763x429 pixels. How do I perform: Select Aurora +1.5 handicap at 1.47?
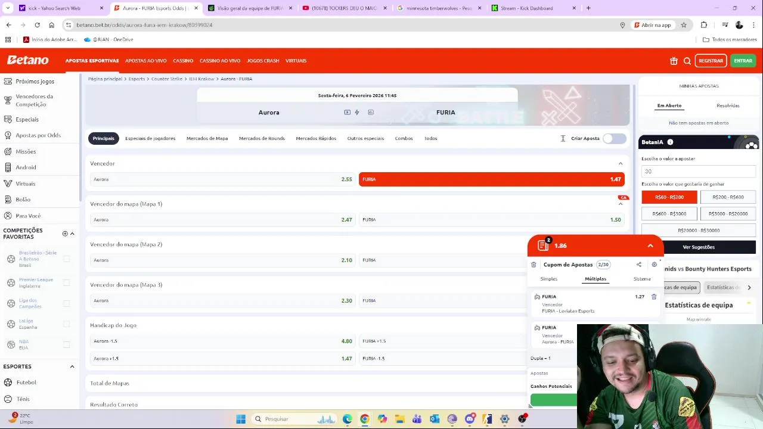222,359
